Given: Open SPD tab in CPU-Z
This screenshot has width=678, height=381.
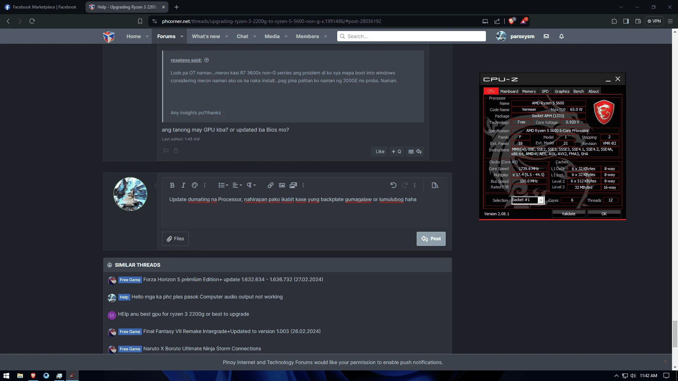Looking at the screenshot, I should tap(545, 91).
